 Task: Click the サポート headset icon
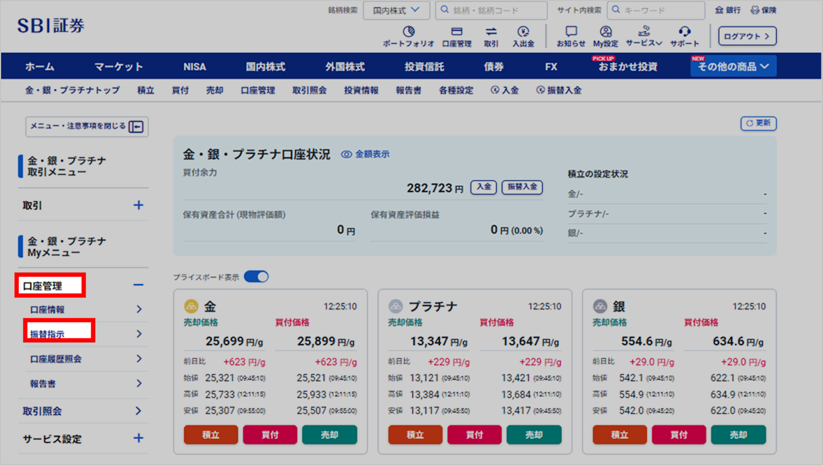(684, 32)
